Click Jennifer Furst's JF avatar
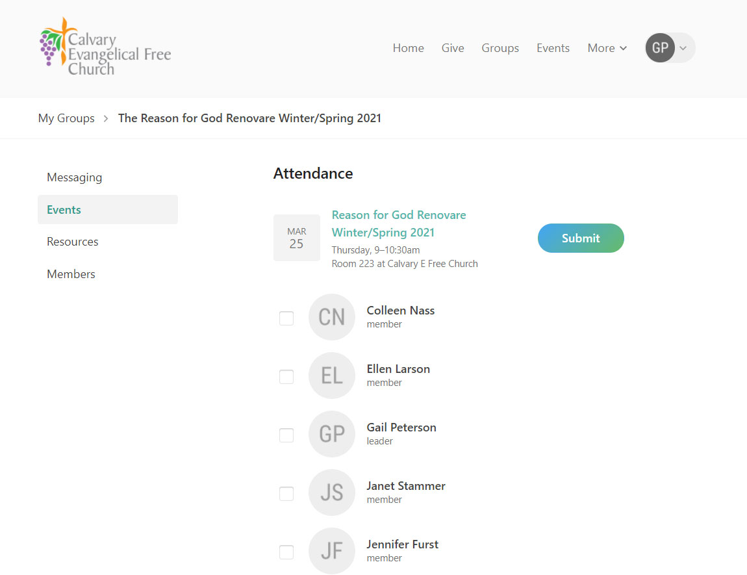The width and height of the screenshot is (747, 575). tap(331, 550)
